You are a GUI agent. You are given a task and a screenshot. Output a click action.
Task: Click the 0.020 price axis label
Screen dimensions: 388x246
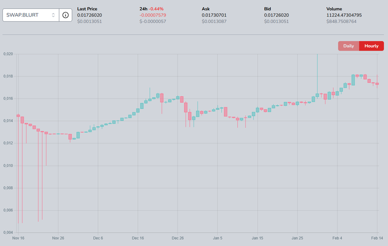coord(7,54)
